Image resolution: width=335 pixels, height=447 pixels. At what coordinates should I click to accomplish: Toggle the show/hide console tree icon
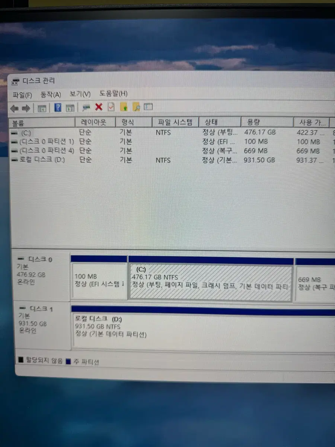pyautogui.click(x=42, y=108)
